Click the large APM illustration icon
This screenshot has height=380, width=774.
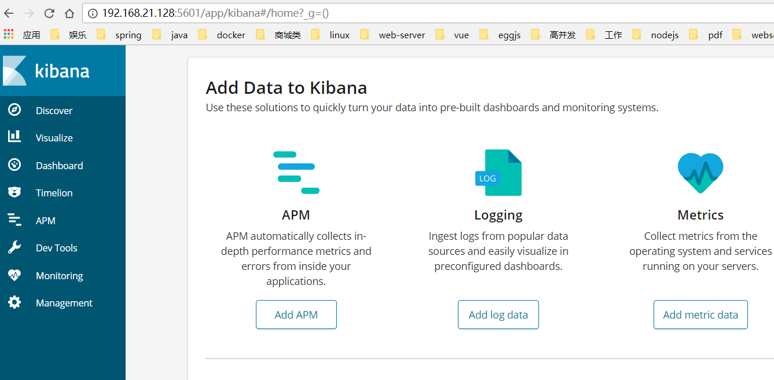coord(296,173)
